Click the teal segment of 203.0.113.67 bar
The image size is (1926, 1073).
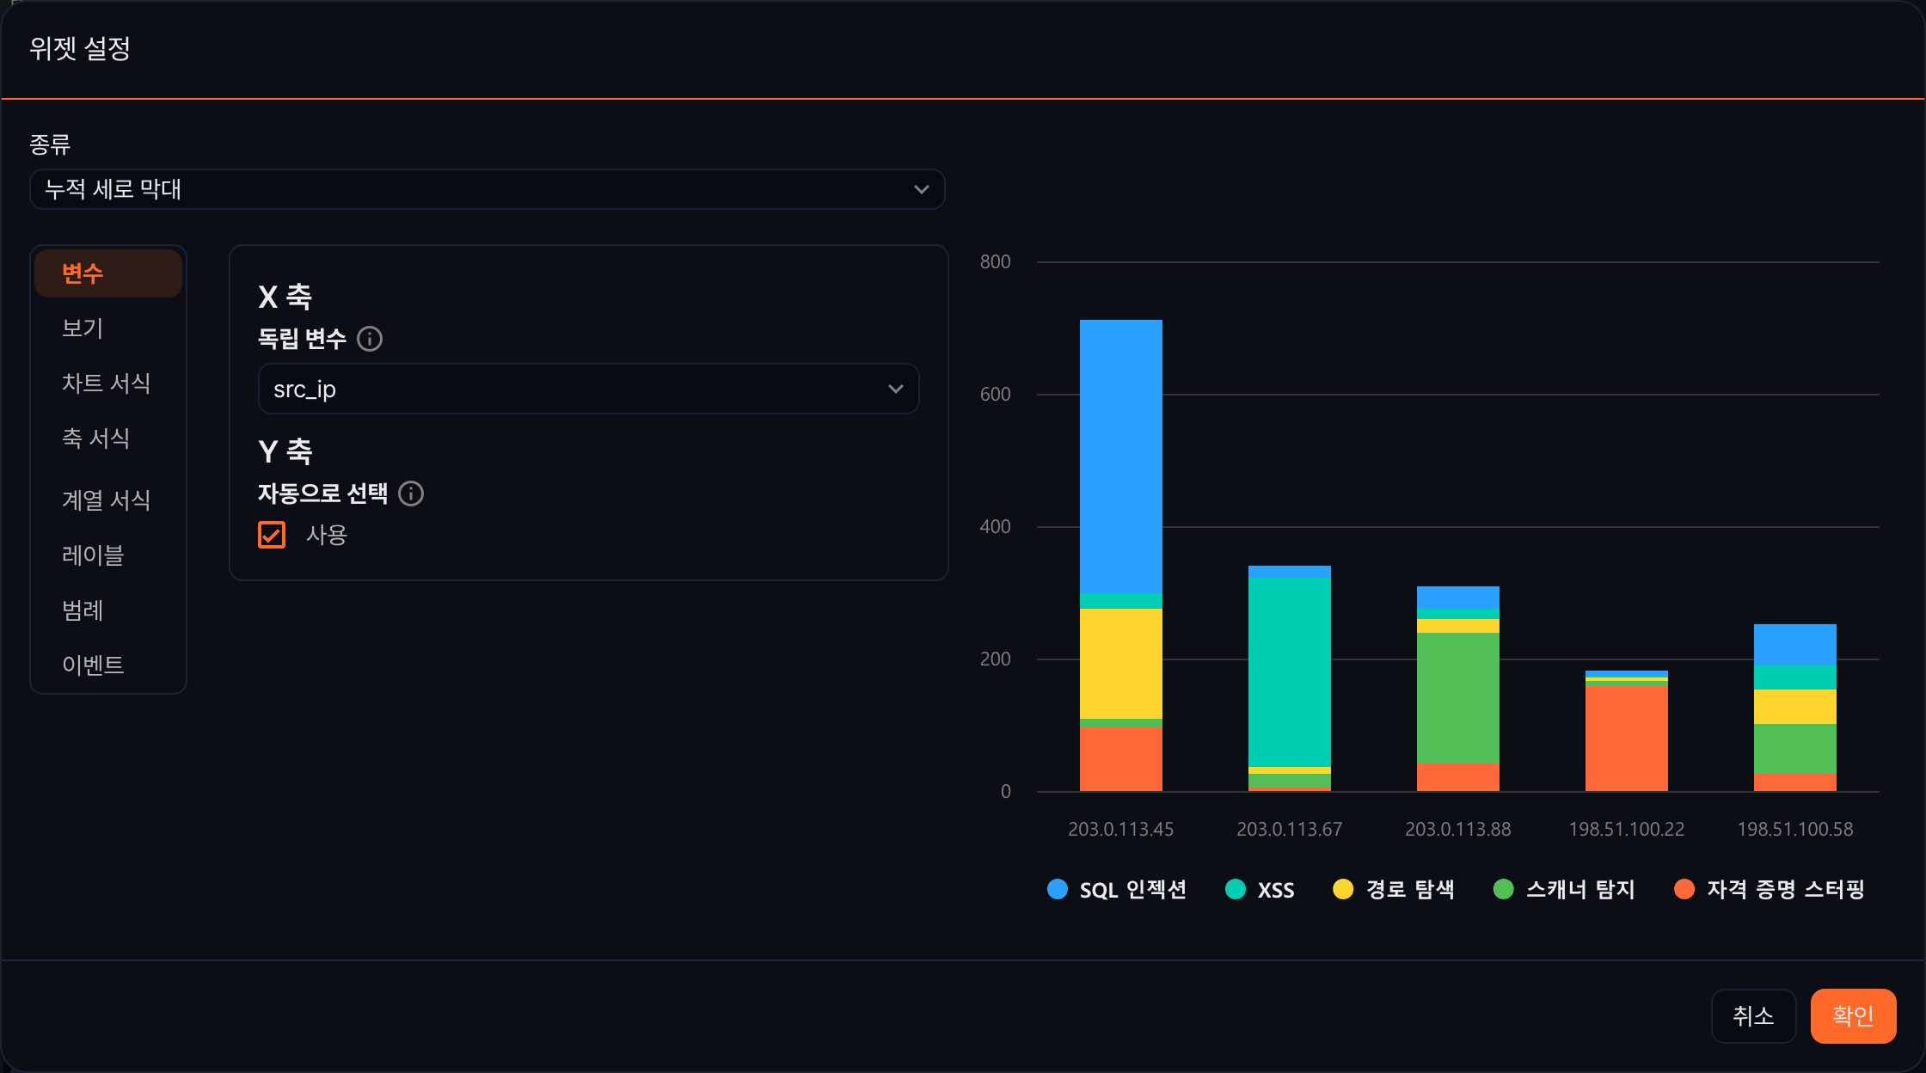point(1290,672)
